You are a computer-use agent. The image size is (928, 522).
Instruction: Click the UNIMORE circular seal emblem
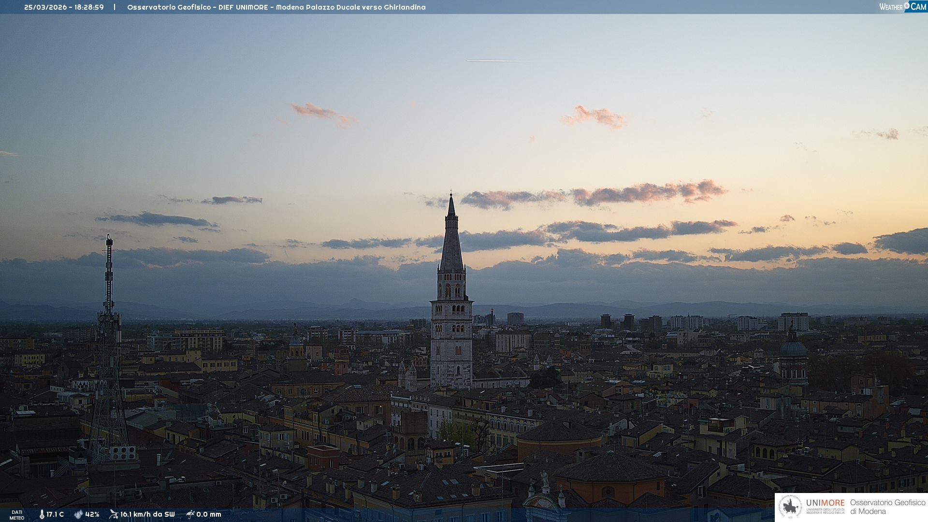(791, 507)
